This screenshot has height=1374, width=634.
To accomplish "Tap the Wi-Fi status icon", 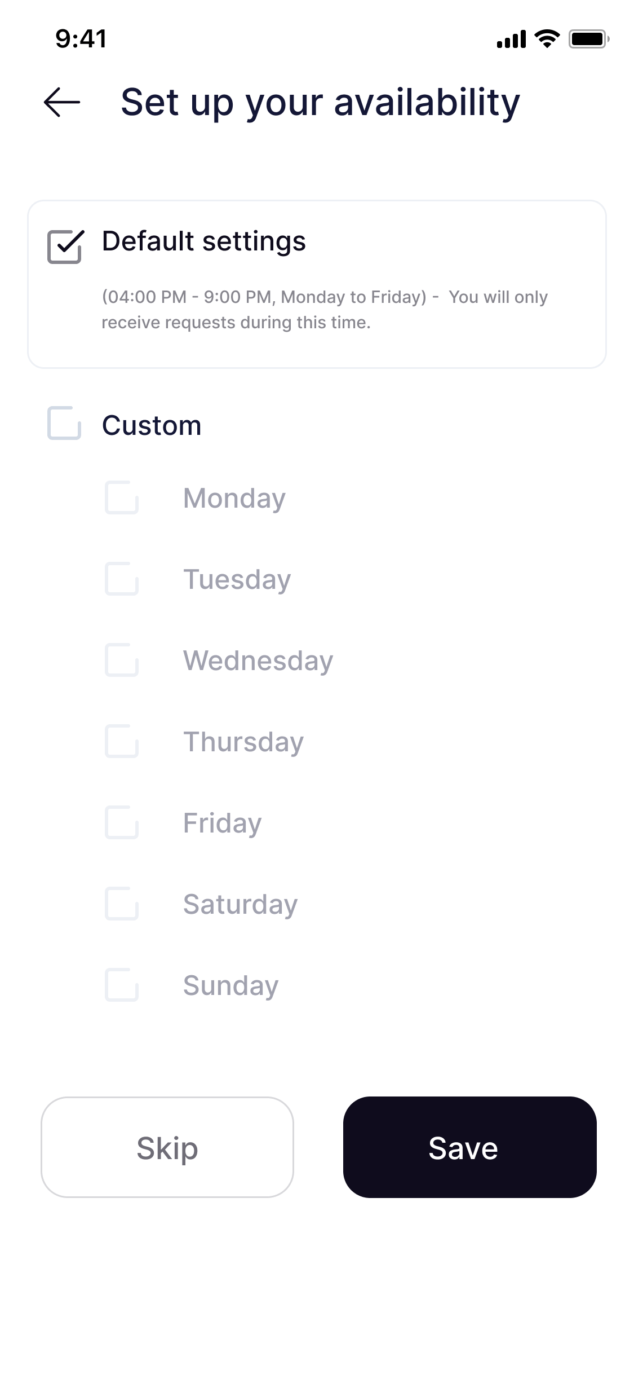I will pyautogui.click(x=547, y=39).
